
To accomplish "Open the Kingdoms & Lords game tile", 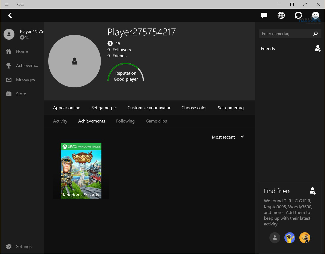I will tap(81, 171).
